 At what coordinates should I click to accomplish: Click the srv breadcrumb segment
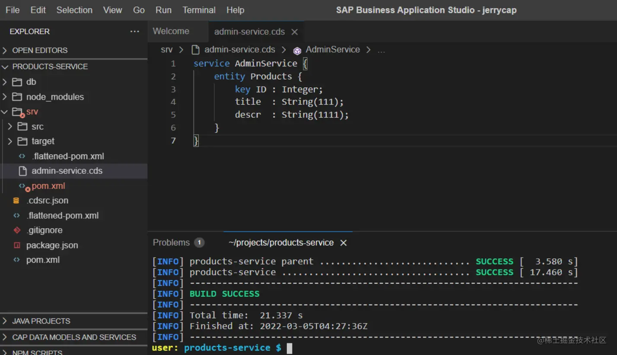pyautogui.click(x=166, y=50)
